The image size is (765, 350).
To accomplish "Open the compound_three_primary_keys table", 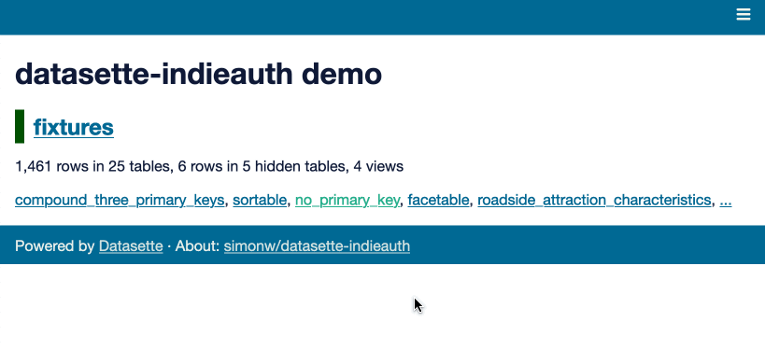I will coord(120,200).
